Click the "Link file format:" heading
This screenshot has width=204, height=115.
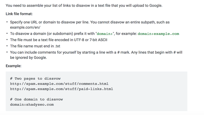tap(19, 14)
